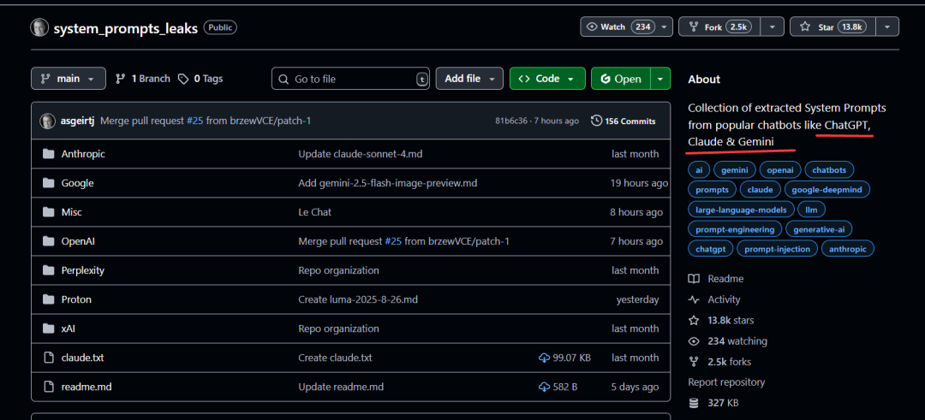Open the main branch selector dropdown

pos(69,79)
